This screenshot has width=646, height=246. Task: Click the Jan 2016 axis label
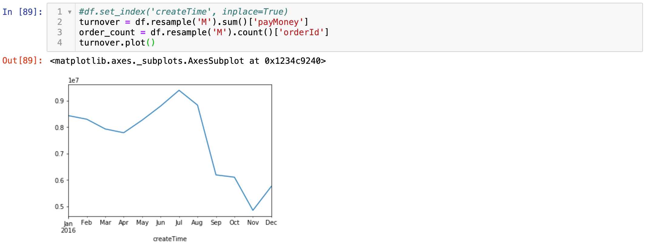click(68, 227)
